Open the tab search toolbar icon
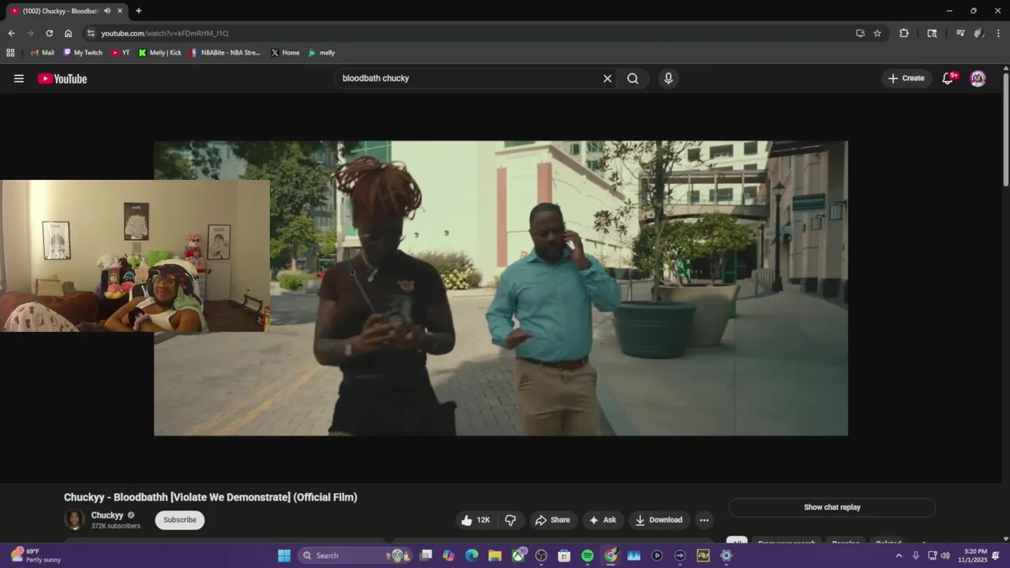The height and width of the screenshot is (568, 1010). pyautogui.click(x=932, y=33)
